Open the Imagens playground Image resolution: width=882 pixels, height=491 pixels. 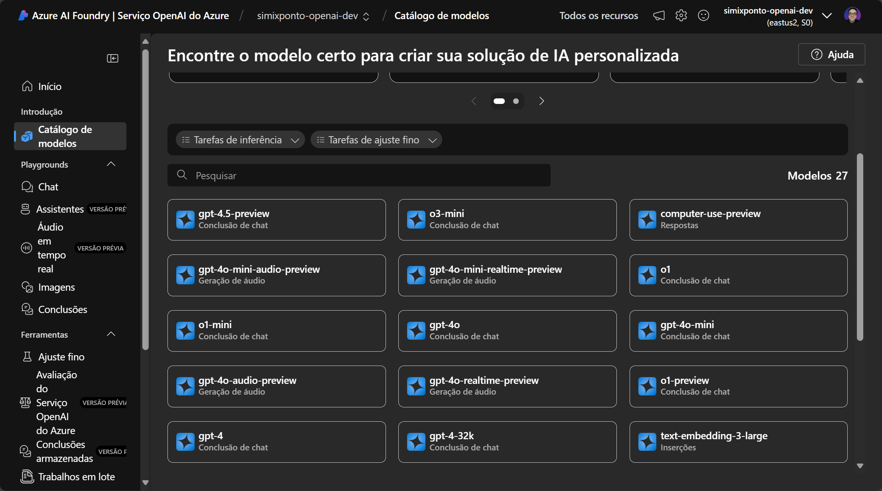coord(56,287)
